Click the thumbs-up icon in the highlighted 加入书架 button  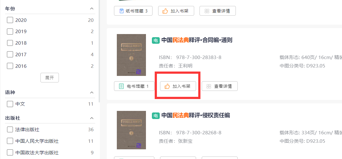click(x=167, y=86)
